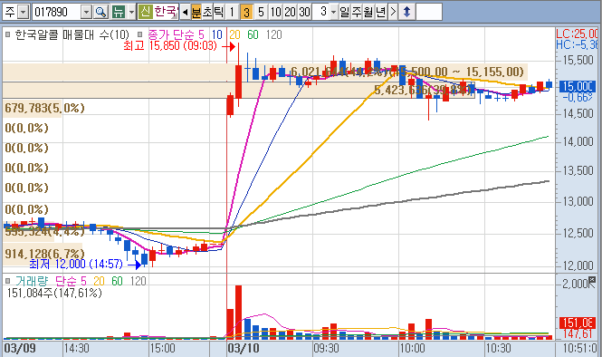The width and height of the screenshot is (602, 357).
Task: Click 단순 5 label in volume legend
Action: [71, 281]
